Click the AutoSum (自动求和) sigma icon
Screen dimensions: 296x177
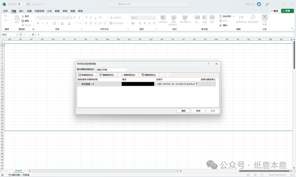click(x=221, y=16)
